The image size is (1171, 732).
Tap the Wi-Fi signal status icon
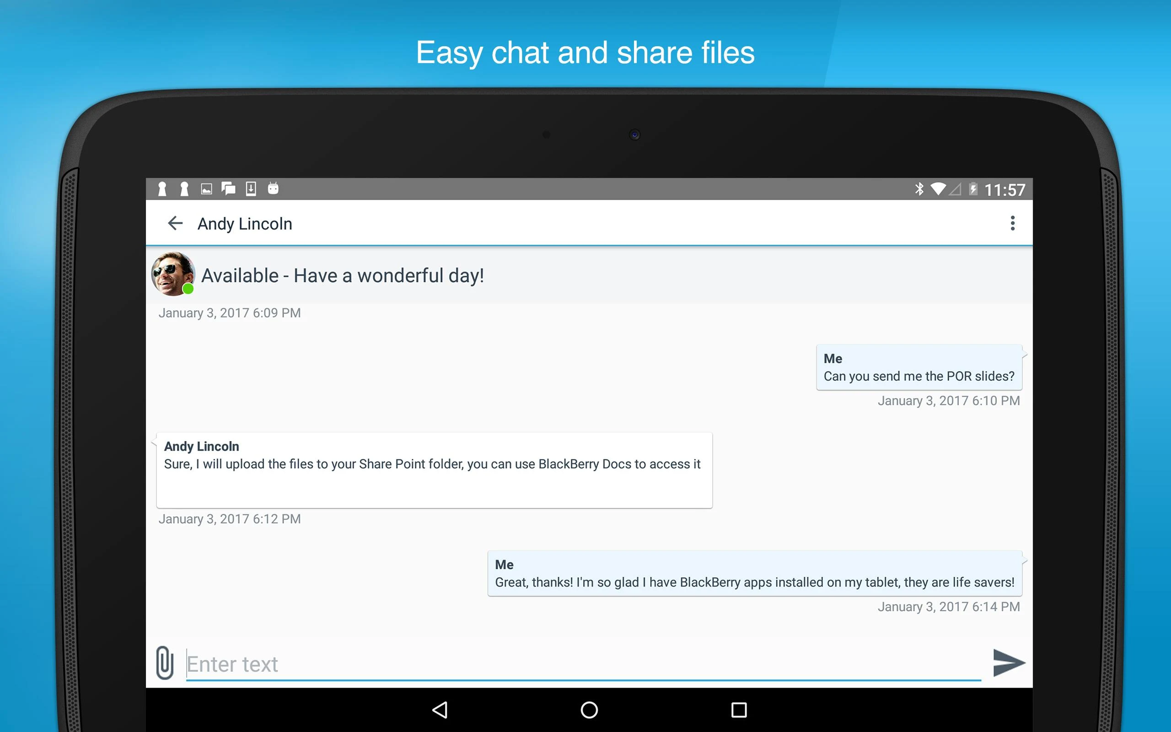(939, 189)
